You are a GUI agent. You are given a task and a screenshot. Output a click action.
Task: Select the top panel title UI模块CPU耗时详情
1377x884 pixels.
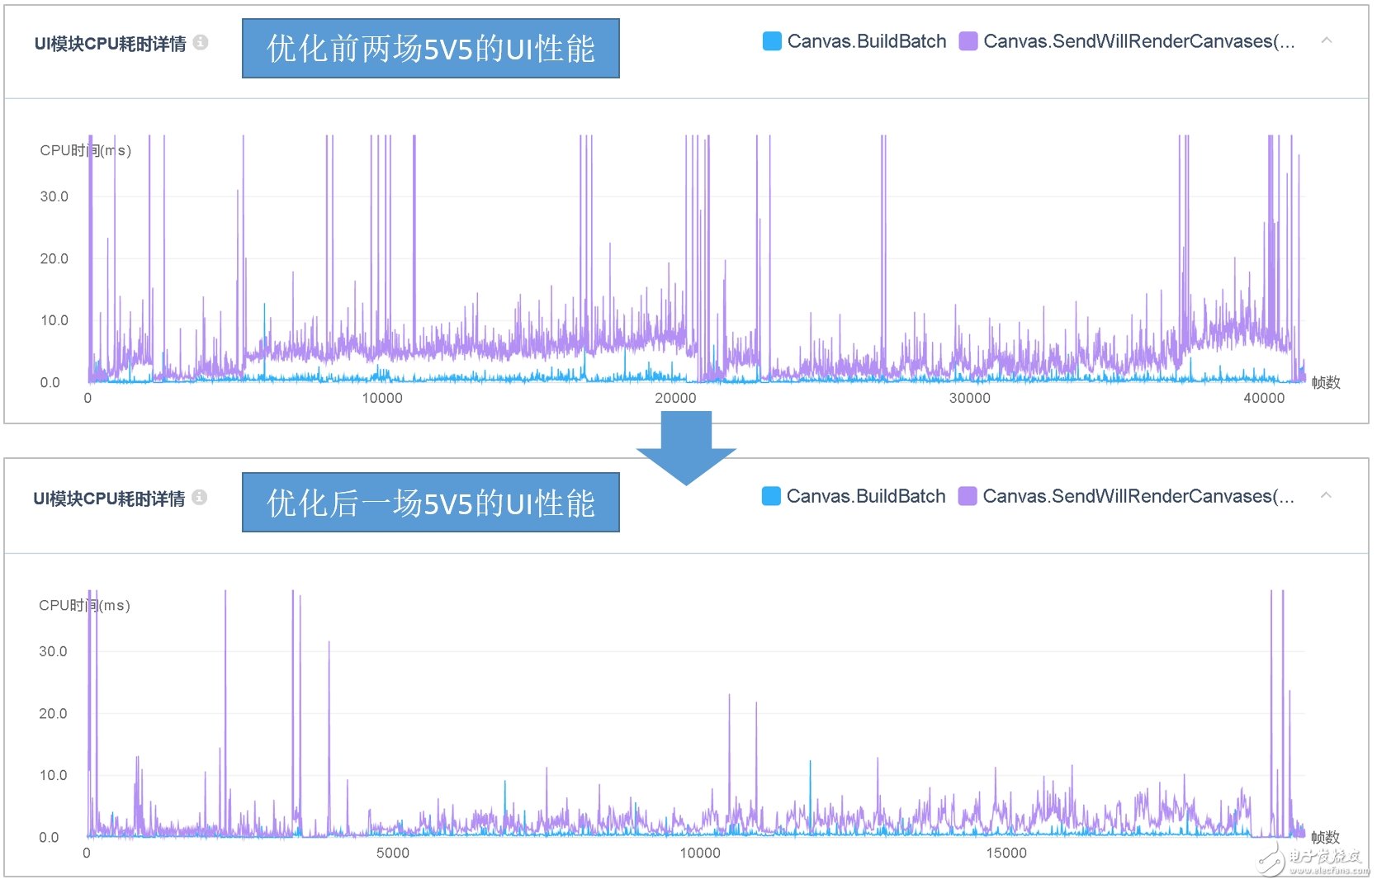click(110, 44)
